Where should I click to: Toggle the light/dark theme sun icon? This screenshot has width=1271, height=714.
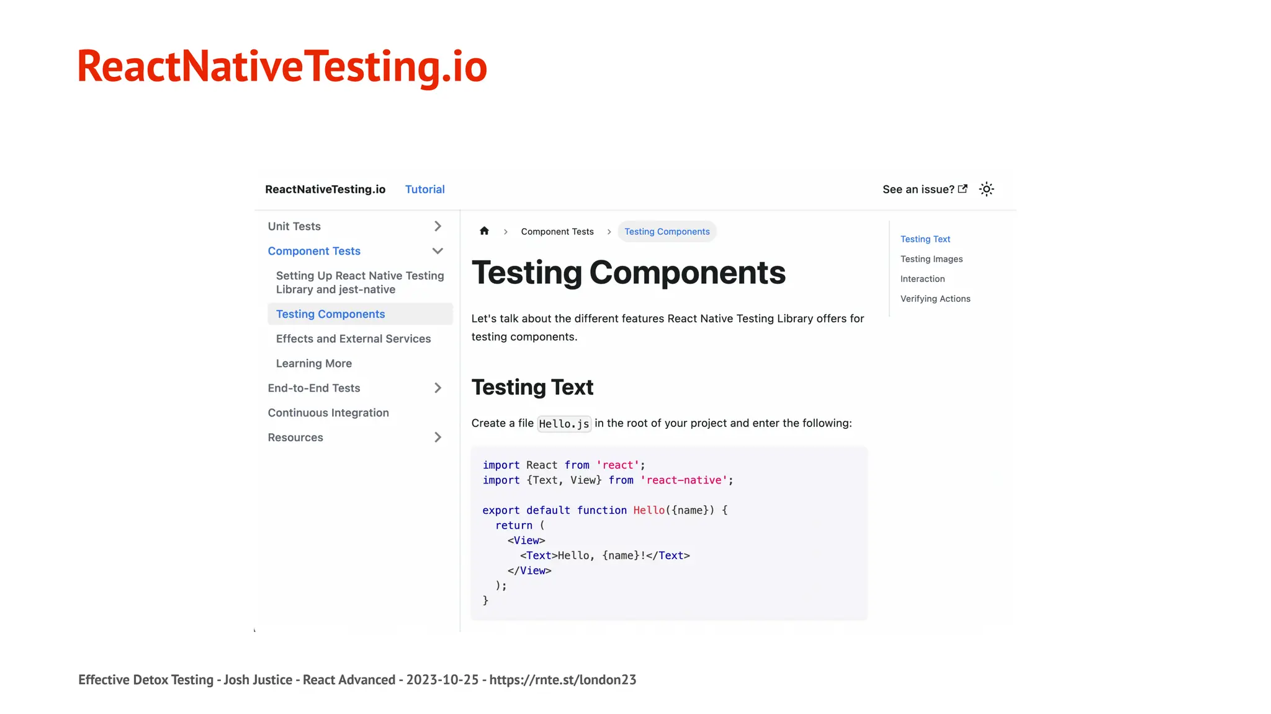pos(986,189)
